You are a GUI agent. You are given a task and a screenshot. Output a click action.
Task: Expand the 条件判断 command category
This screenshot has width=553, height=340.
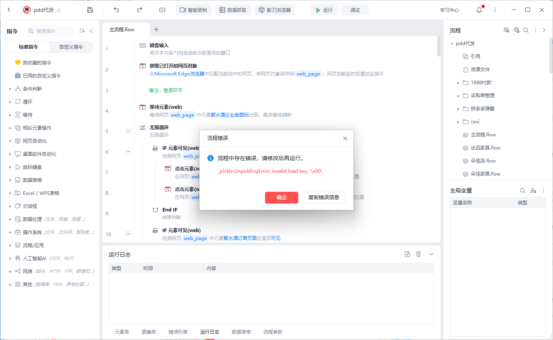point(10,89)
